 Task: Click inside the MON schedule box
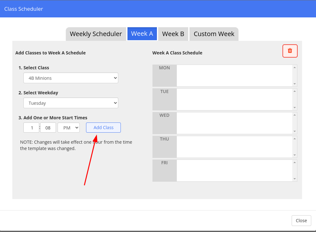point(235,76)
